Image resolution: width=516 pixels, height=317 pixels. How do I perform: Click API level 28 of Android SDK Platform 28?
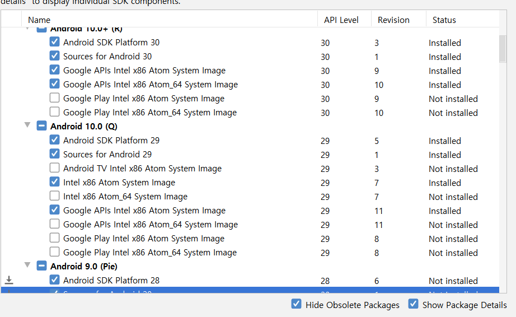coord(325,281)
